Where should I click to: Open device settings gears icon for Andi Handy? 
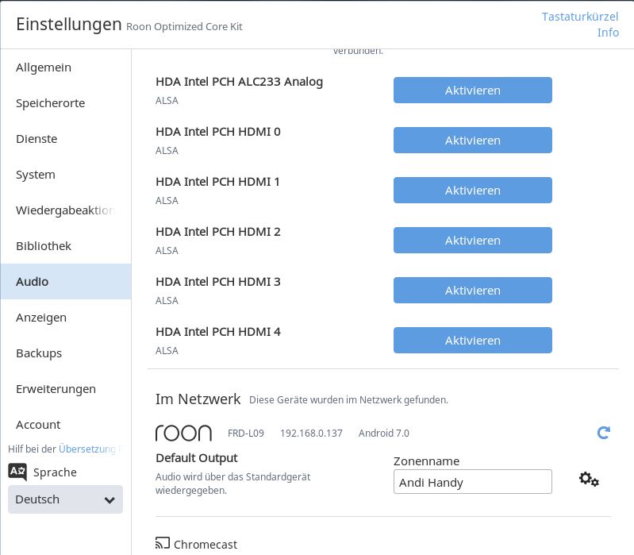tap(589, 480)
